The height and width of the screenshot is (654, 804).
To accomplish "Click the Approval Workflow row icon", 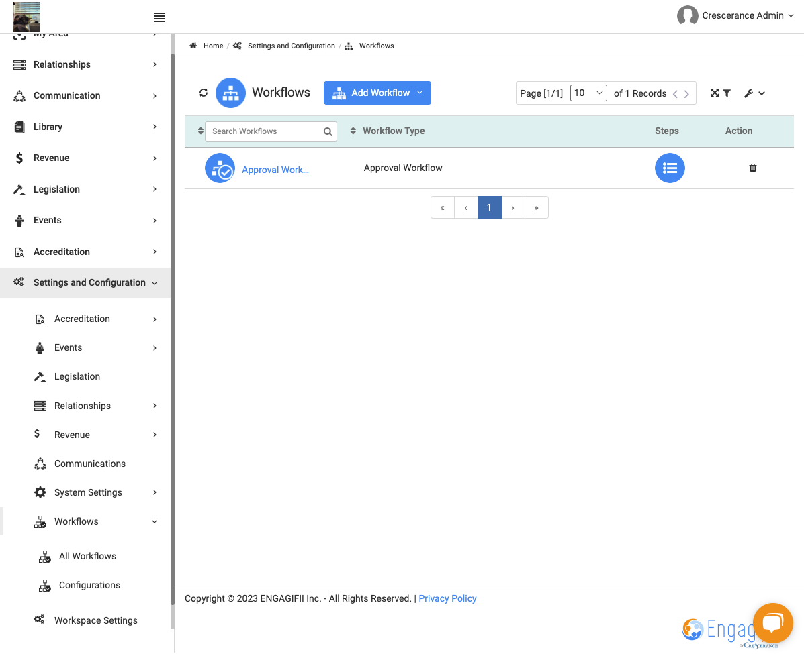I will click(x=220, y=168).
